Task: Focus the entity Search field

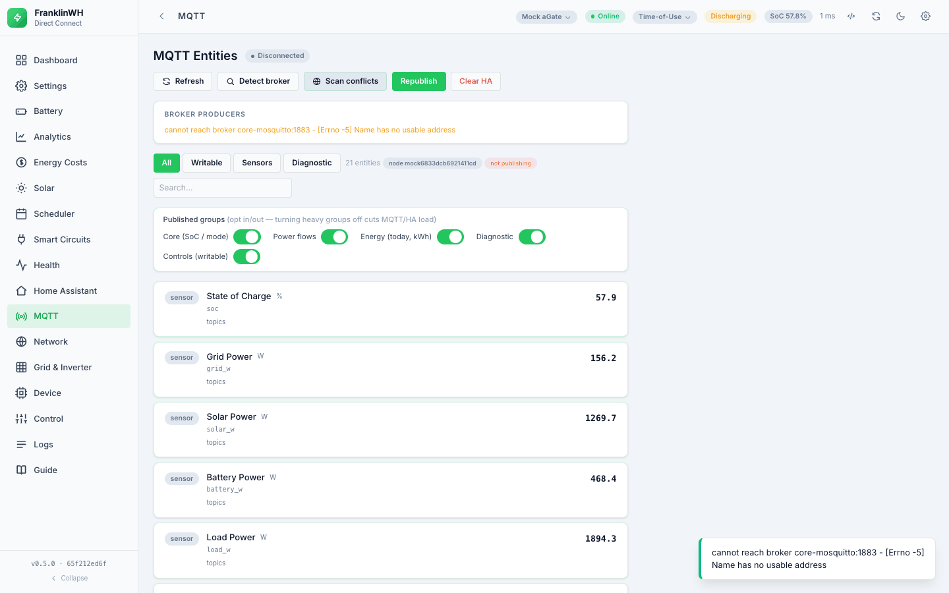Action: pos(223,188)
